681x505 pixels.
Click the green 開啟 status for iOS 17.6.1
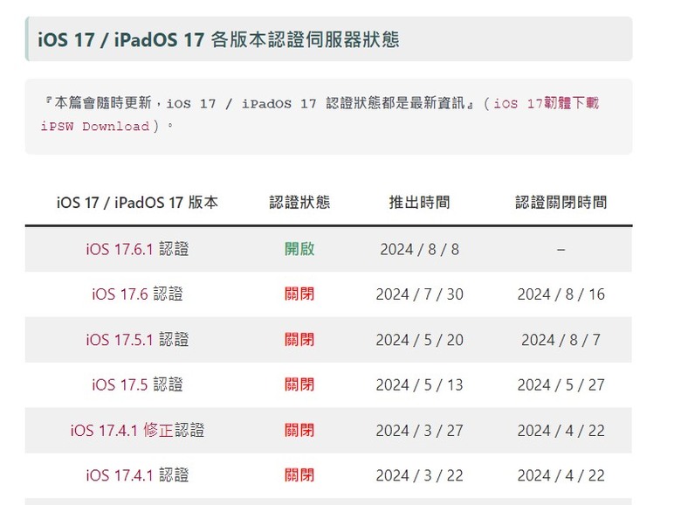(299, 250)
